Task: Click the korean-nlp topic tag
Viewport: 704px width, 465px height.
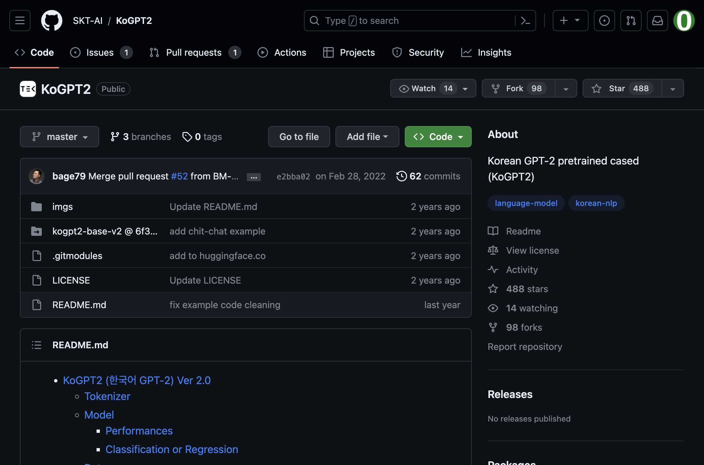Action: pos(596,203)
